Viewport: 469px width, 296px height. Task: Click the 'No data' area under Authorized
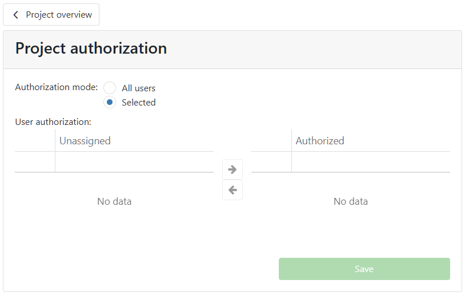pyautogui.click(x=351, y=201)
